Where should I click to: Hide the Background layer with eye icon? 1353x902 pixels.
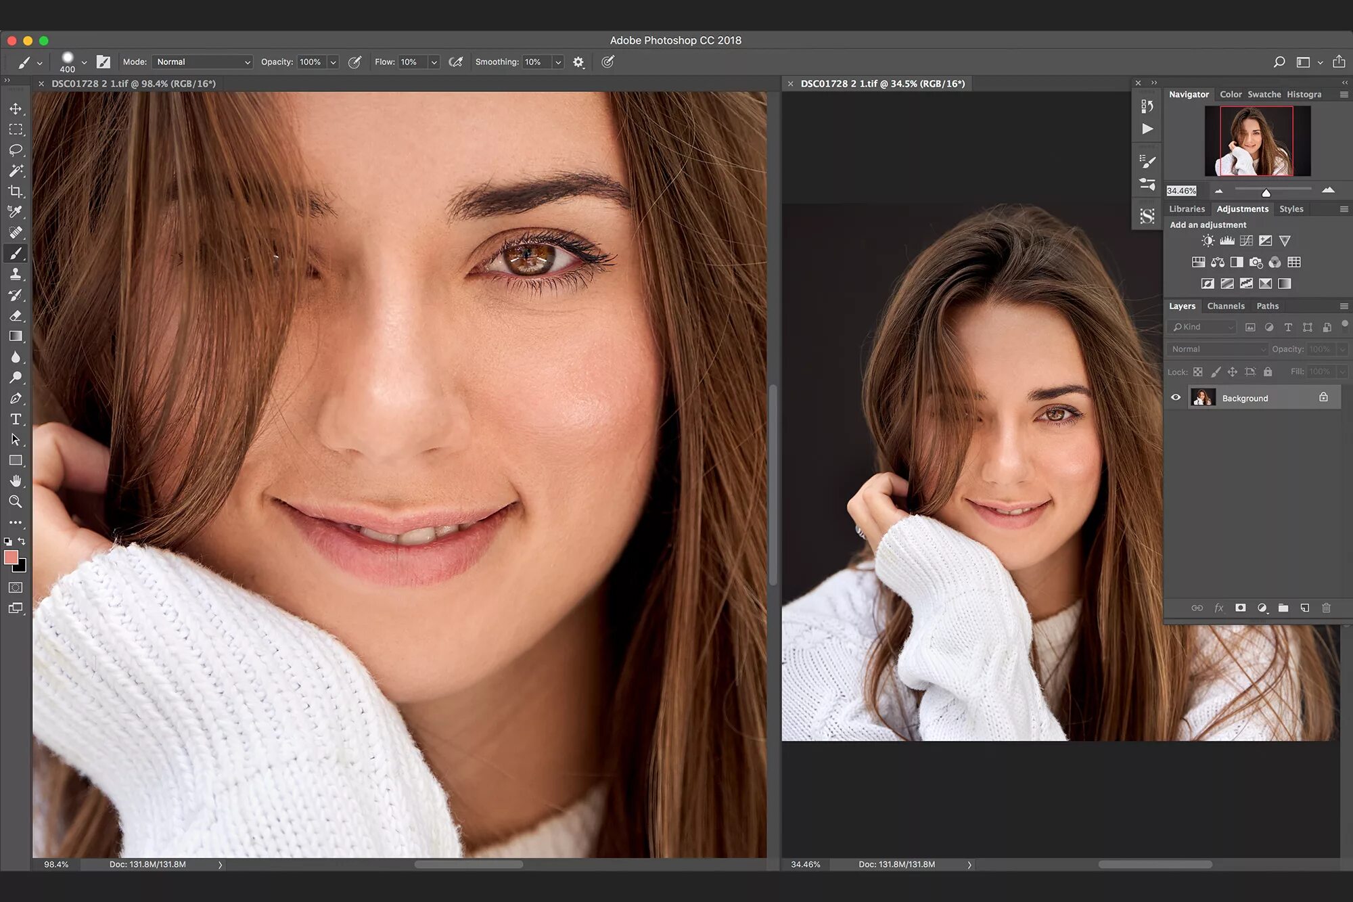pyautogui.click(x=1176, y=398)
